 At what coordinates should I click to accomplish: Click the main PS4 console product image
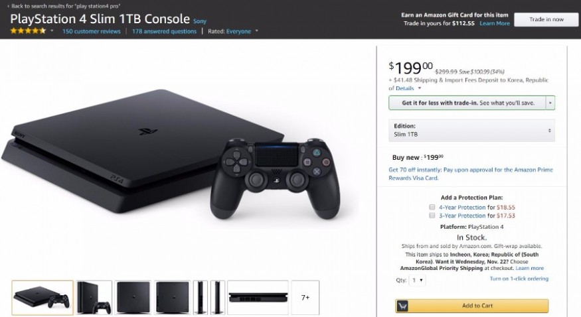172,155
